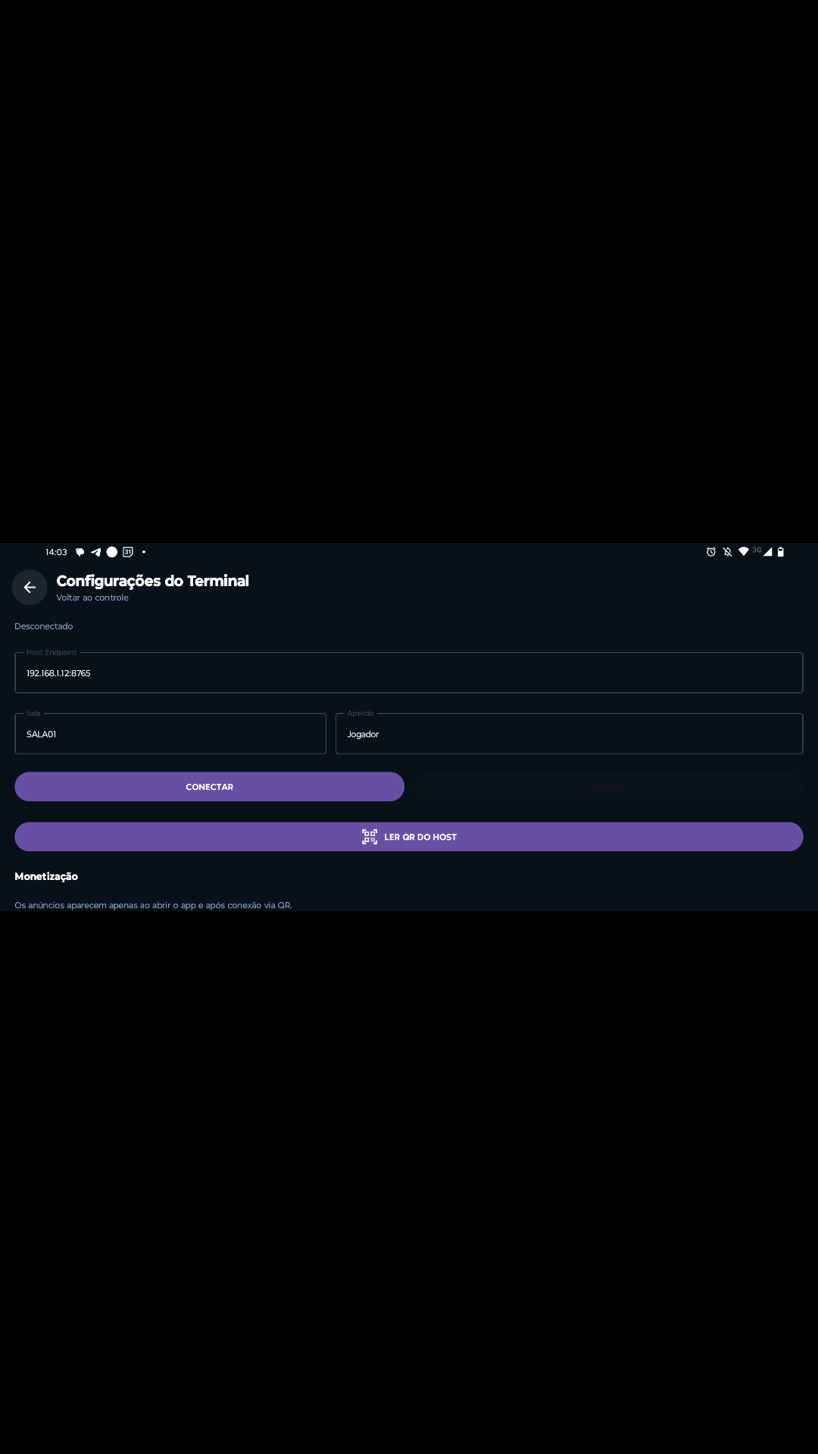This screenshot has height=1454, width=818.
Task: Tap the calendar notification icon
Action: click(127, 552)
